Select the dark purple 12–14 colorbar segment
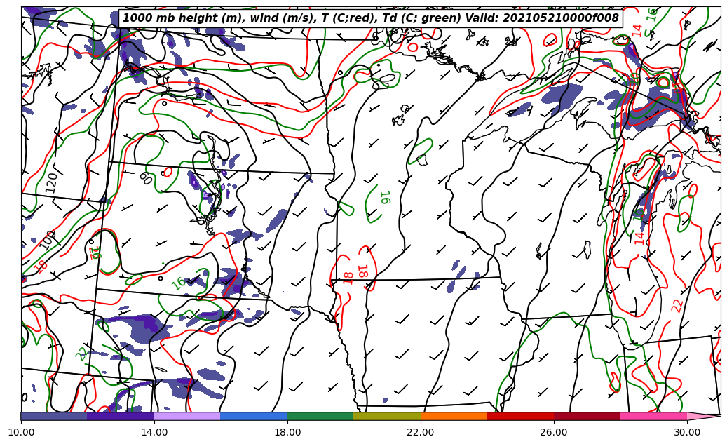Screen dimensions: 727x444 [x=121, y=416]
